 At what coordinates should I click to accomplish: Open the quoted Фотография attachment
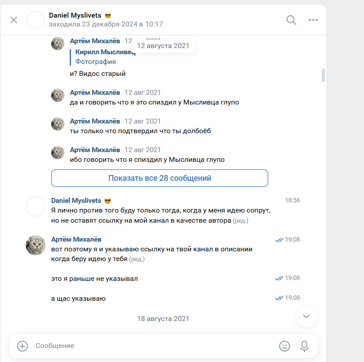click(x=95, y=62)
